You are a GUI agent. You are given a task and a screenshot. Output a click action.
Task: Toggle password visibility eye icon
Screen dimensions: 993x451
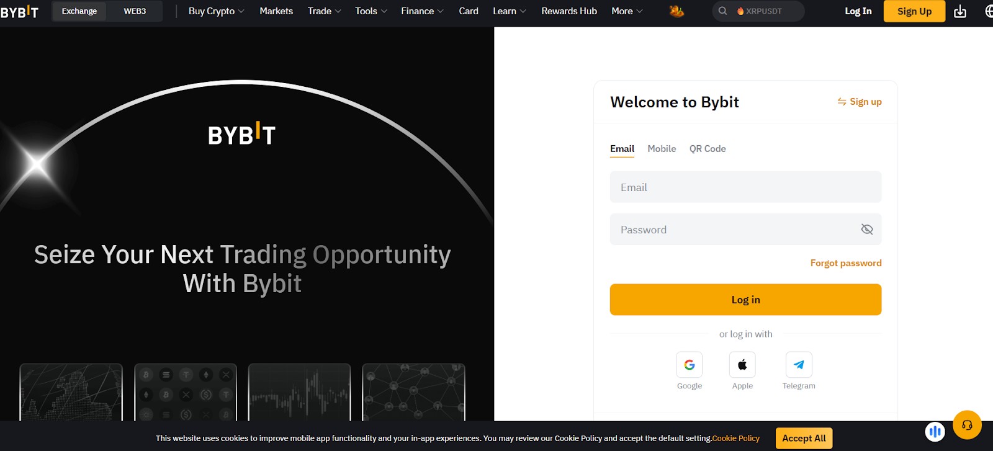point(867,230)
